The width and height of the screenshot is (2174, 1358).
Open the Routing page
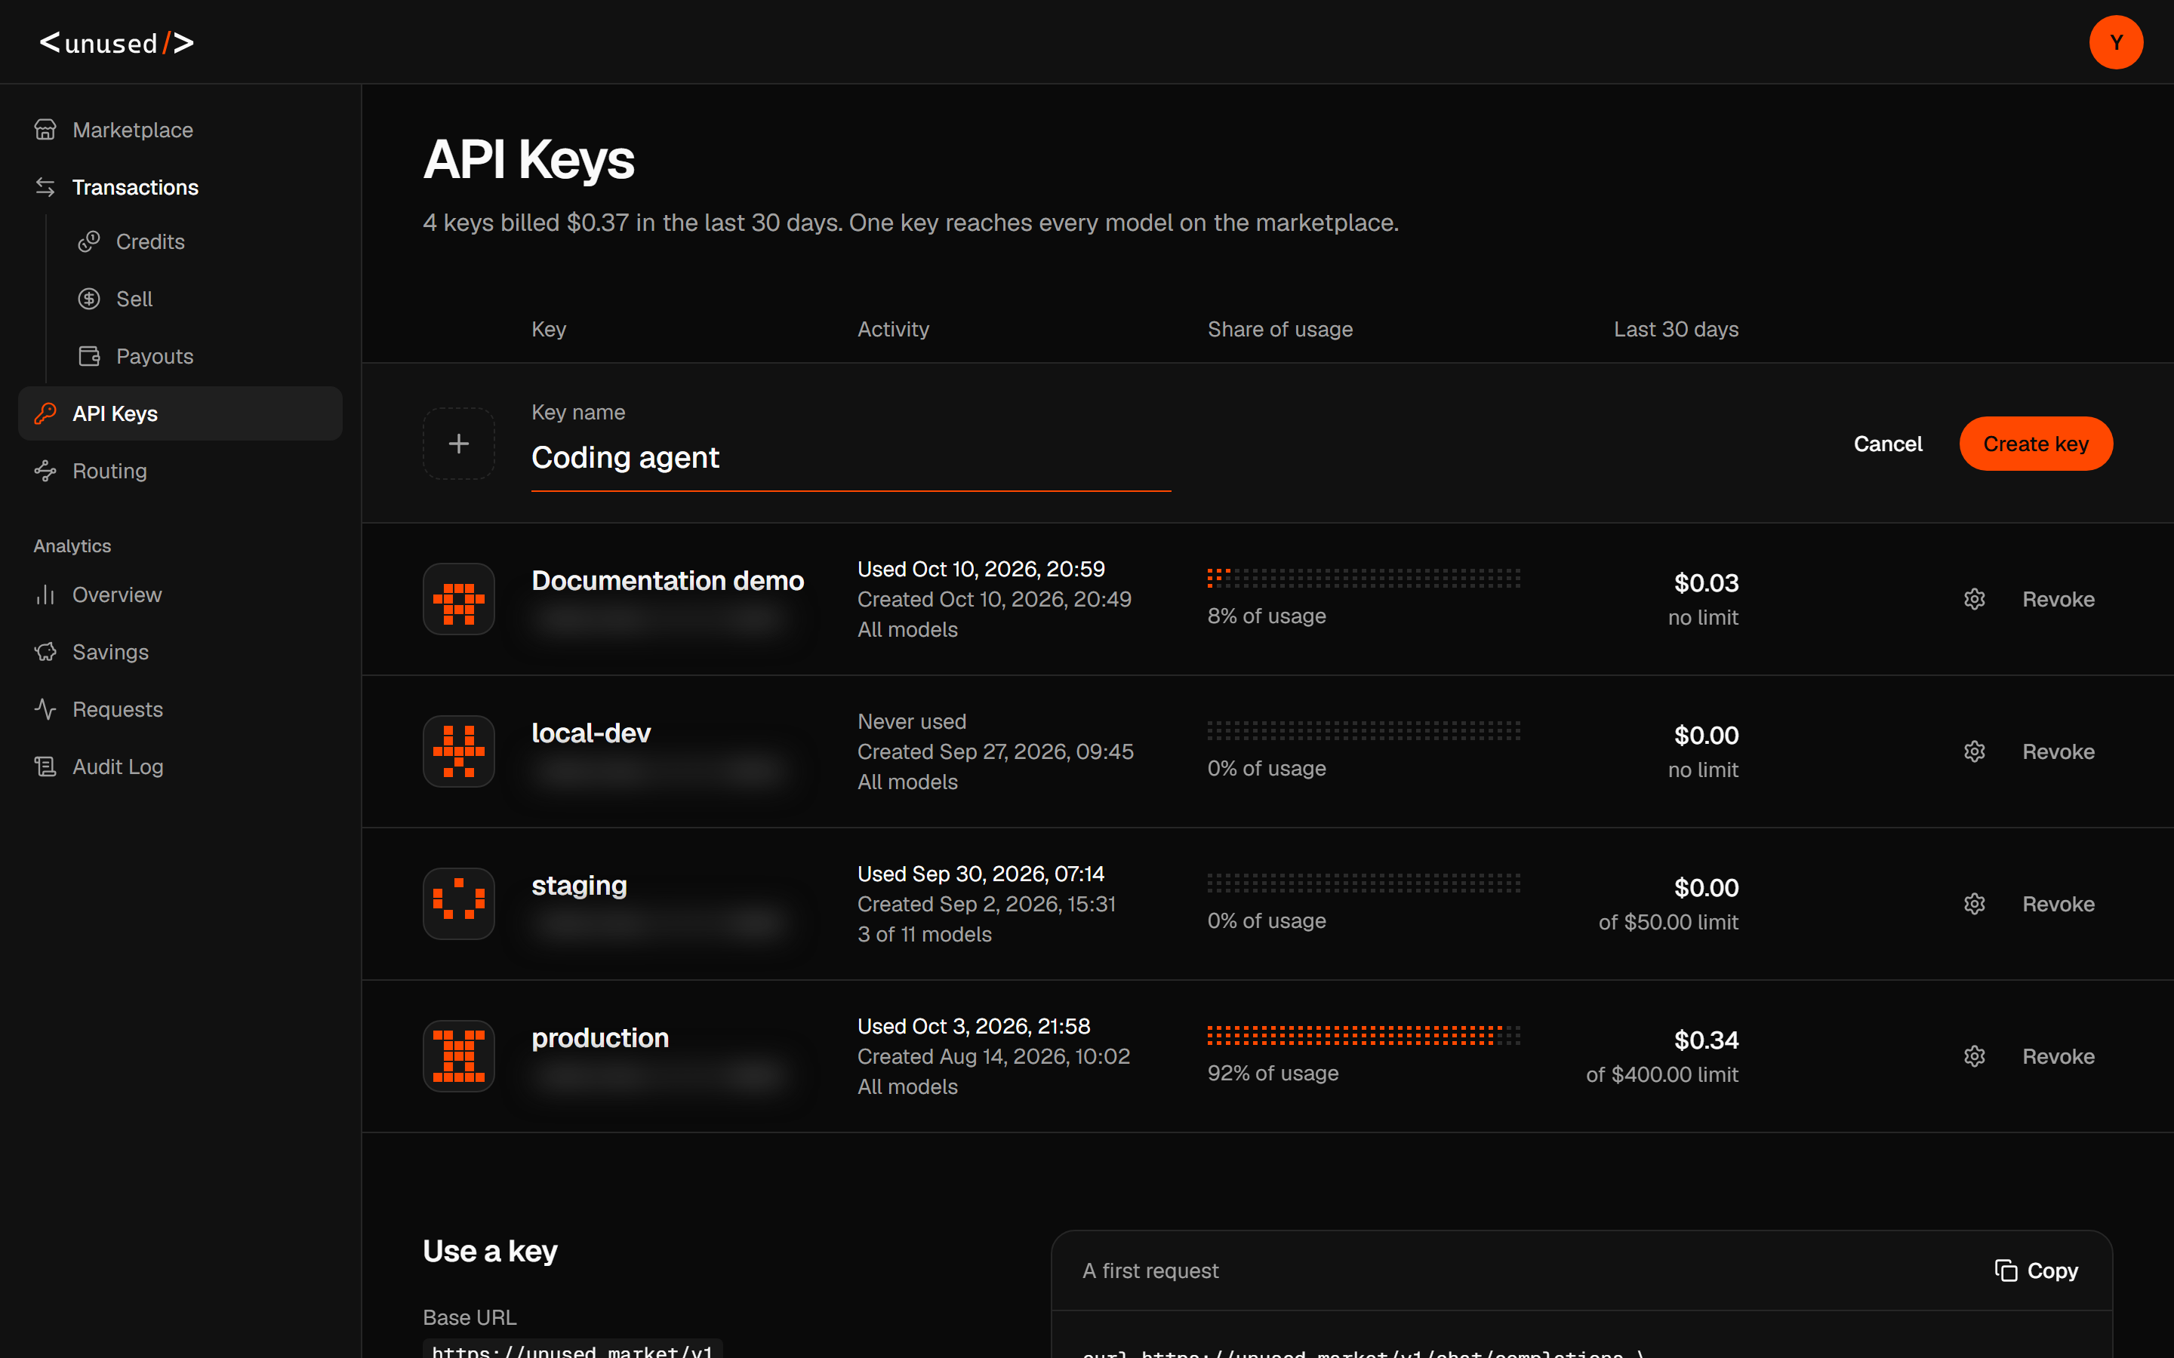(x=180, y=472)
